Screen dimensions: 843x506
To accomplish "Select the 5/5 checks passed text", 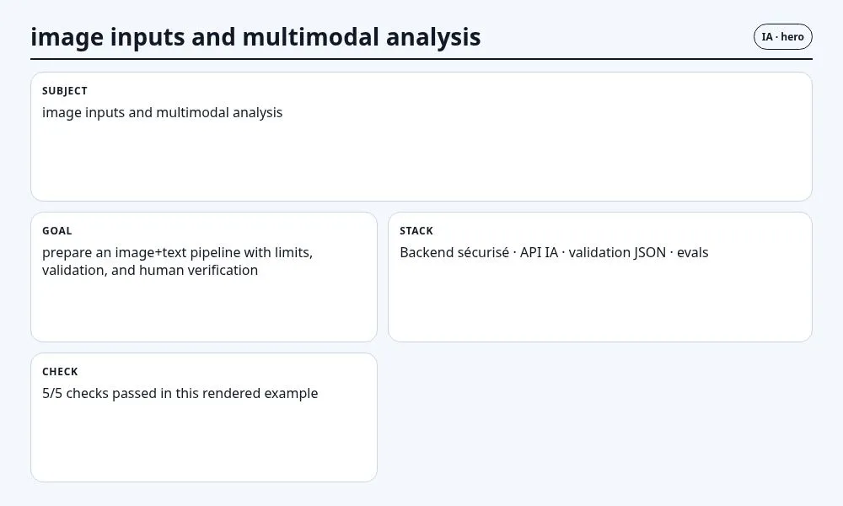I will [180, 393].
